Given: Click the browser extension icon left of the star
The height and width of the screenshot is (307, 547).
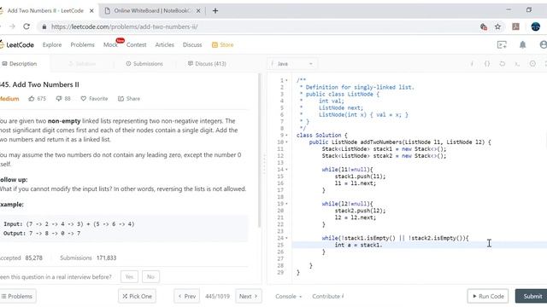Looking at the screenshot, I should pyautogui.click(x=484, y=26).
